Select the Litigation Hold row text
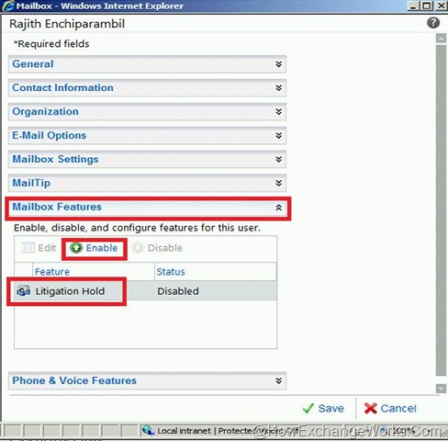Viewport: 448px width, 441px height. point(70,291)
